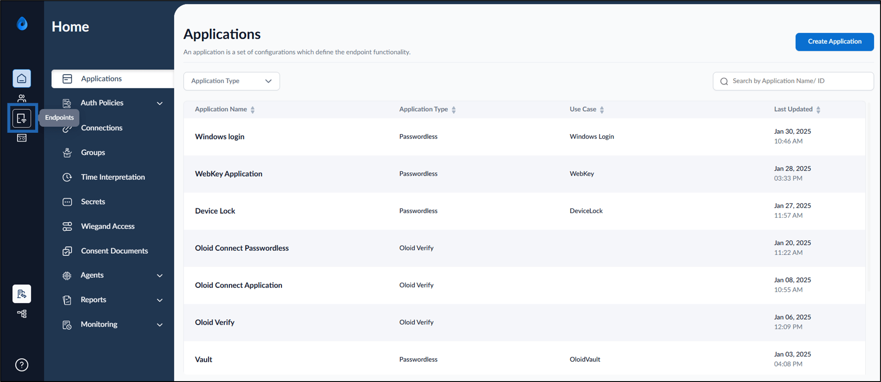Open the users people icon in the rail

(22, 98)
